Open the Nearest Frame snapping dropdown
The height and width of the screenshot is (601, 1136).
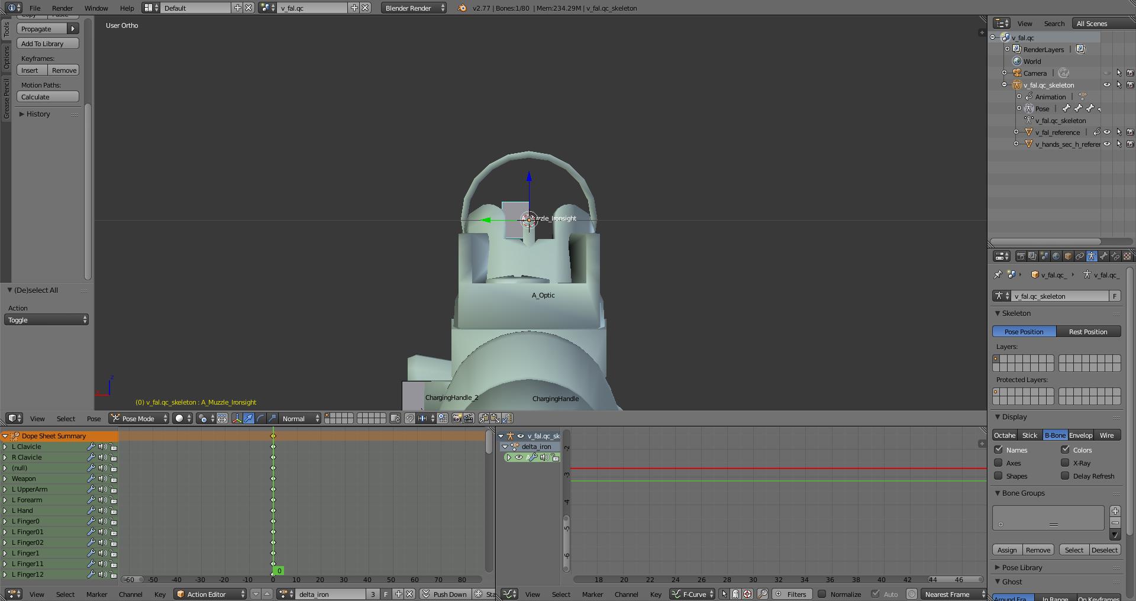[954, 594]
